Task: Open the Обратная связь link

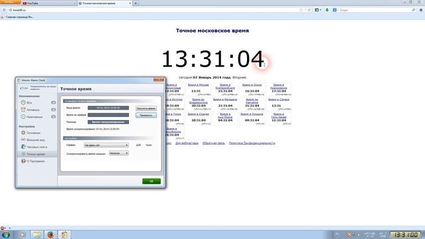Action: point(214,143)
